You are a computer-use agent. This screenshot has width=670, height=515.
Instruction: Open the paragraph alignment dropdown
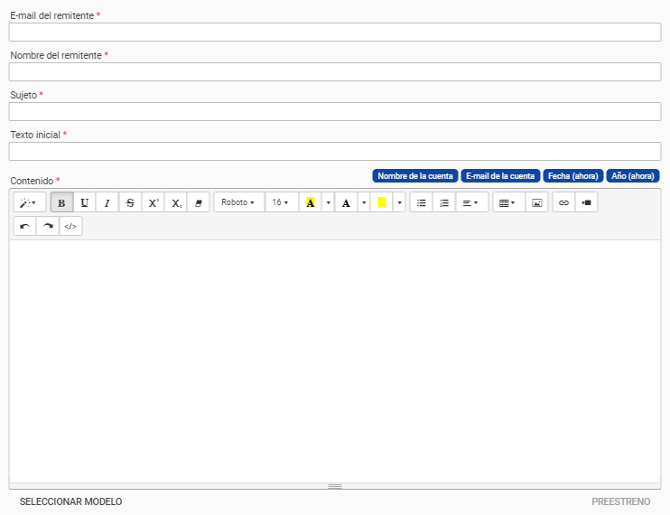[471, 202]
